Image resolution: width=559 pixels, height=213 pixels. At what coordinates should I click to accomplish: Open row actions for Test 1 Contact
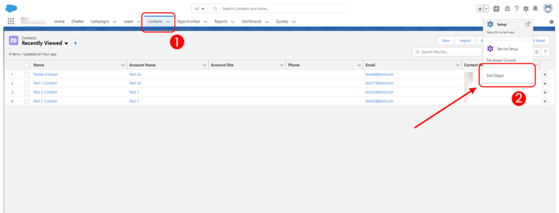(545, 83)
